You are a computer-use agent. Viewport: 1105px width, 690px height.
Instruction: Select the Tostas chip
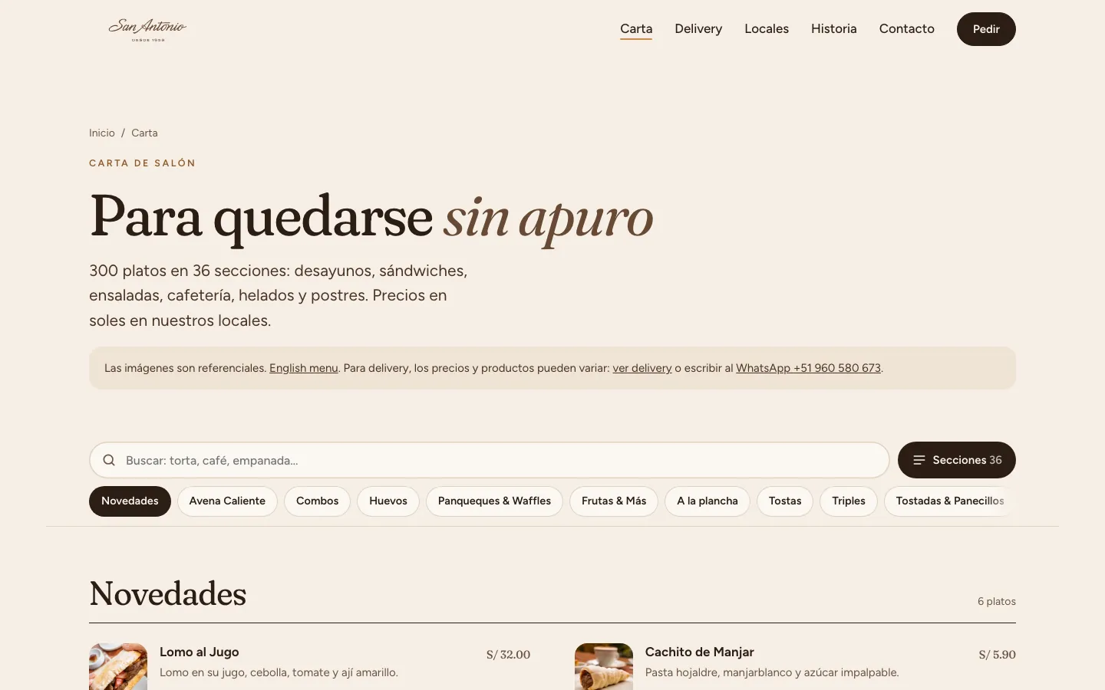tap(785, 501)
